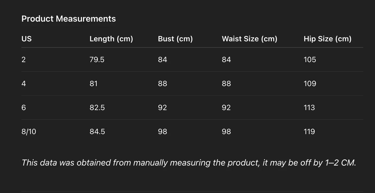
Task: Select the 79.5 length value
Action: tap(97, 59)
